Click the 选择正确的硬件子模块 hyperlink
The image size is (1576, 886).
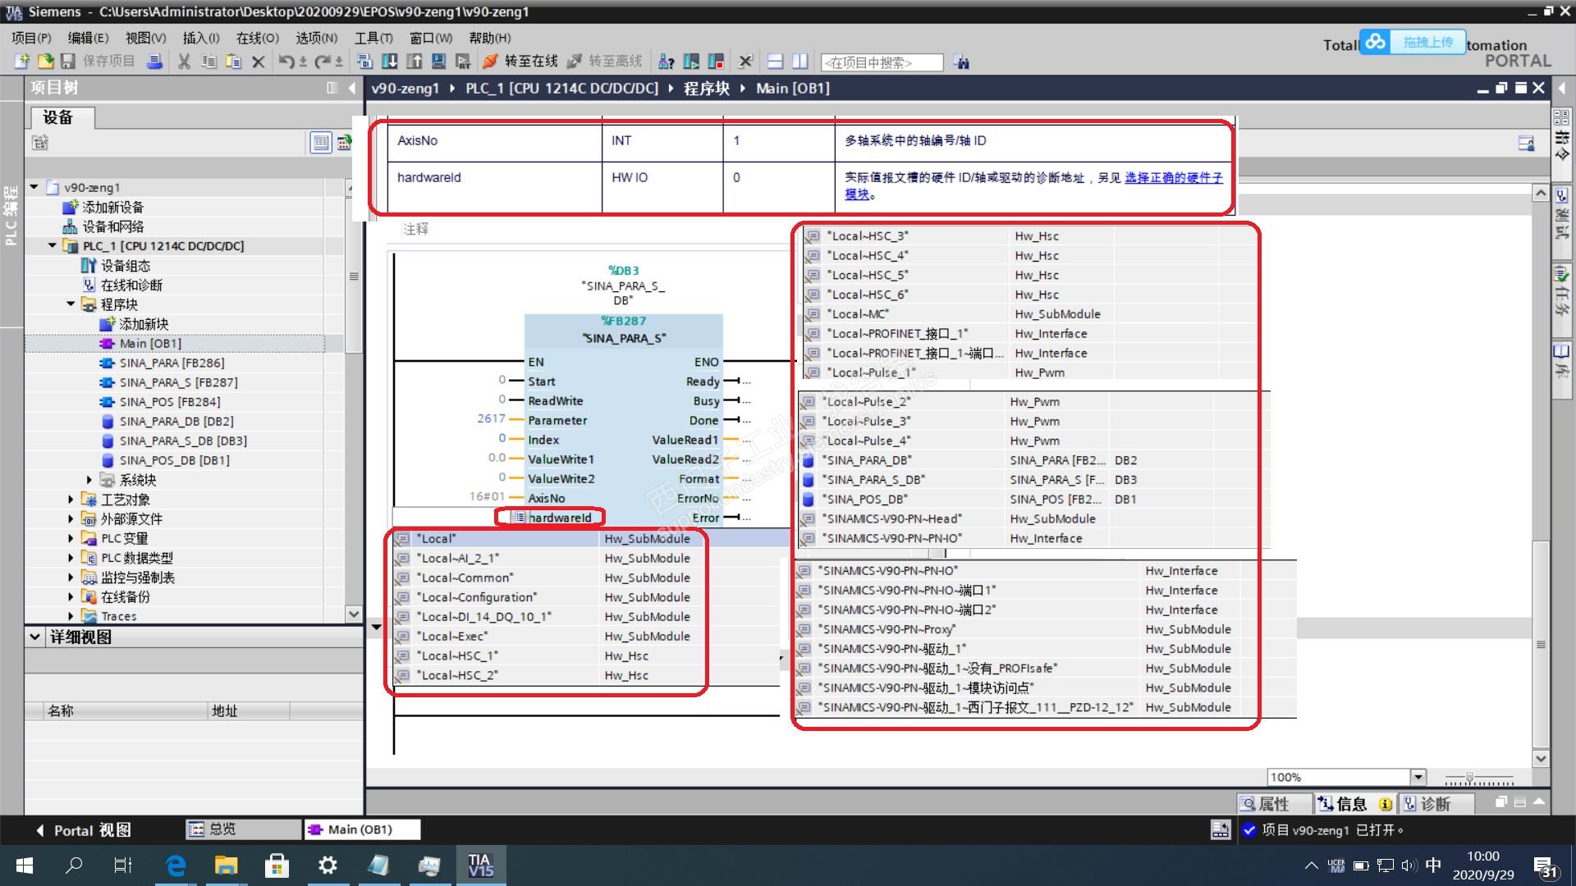click(x=1173, y=178)
